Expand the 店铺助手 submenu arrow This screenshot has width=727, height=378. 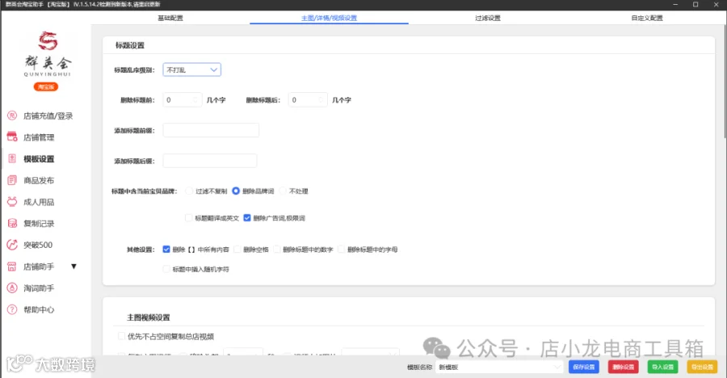(x=74, y=267)
